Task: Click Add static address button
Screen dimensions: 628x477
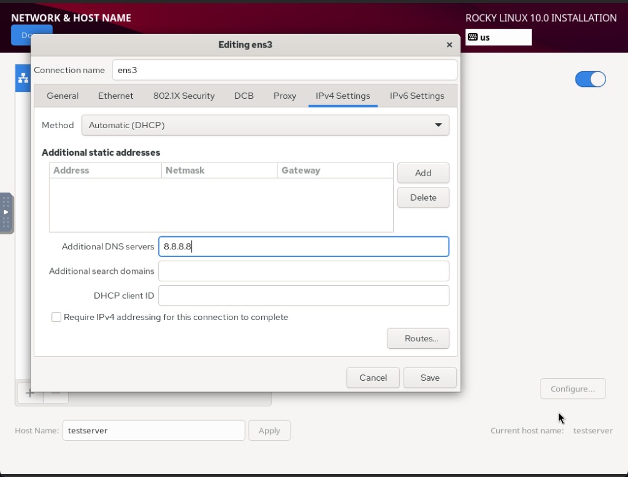Action: click(x=423, y=173)
